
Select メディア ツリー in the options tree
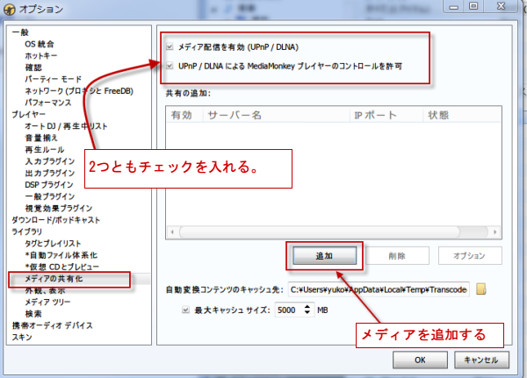click(47, 302)
